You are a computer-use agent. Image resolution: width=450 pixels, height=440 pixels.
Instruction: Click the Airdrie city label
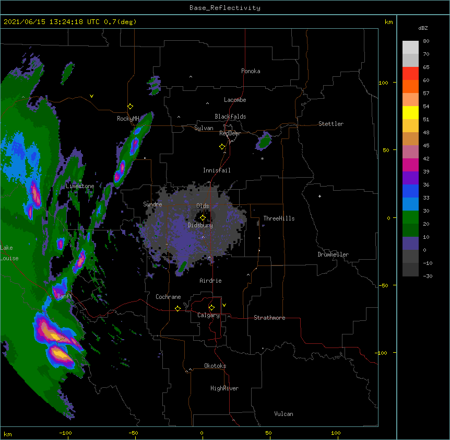coord(211,281)
